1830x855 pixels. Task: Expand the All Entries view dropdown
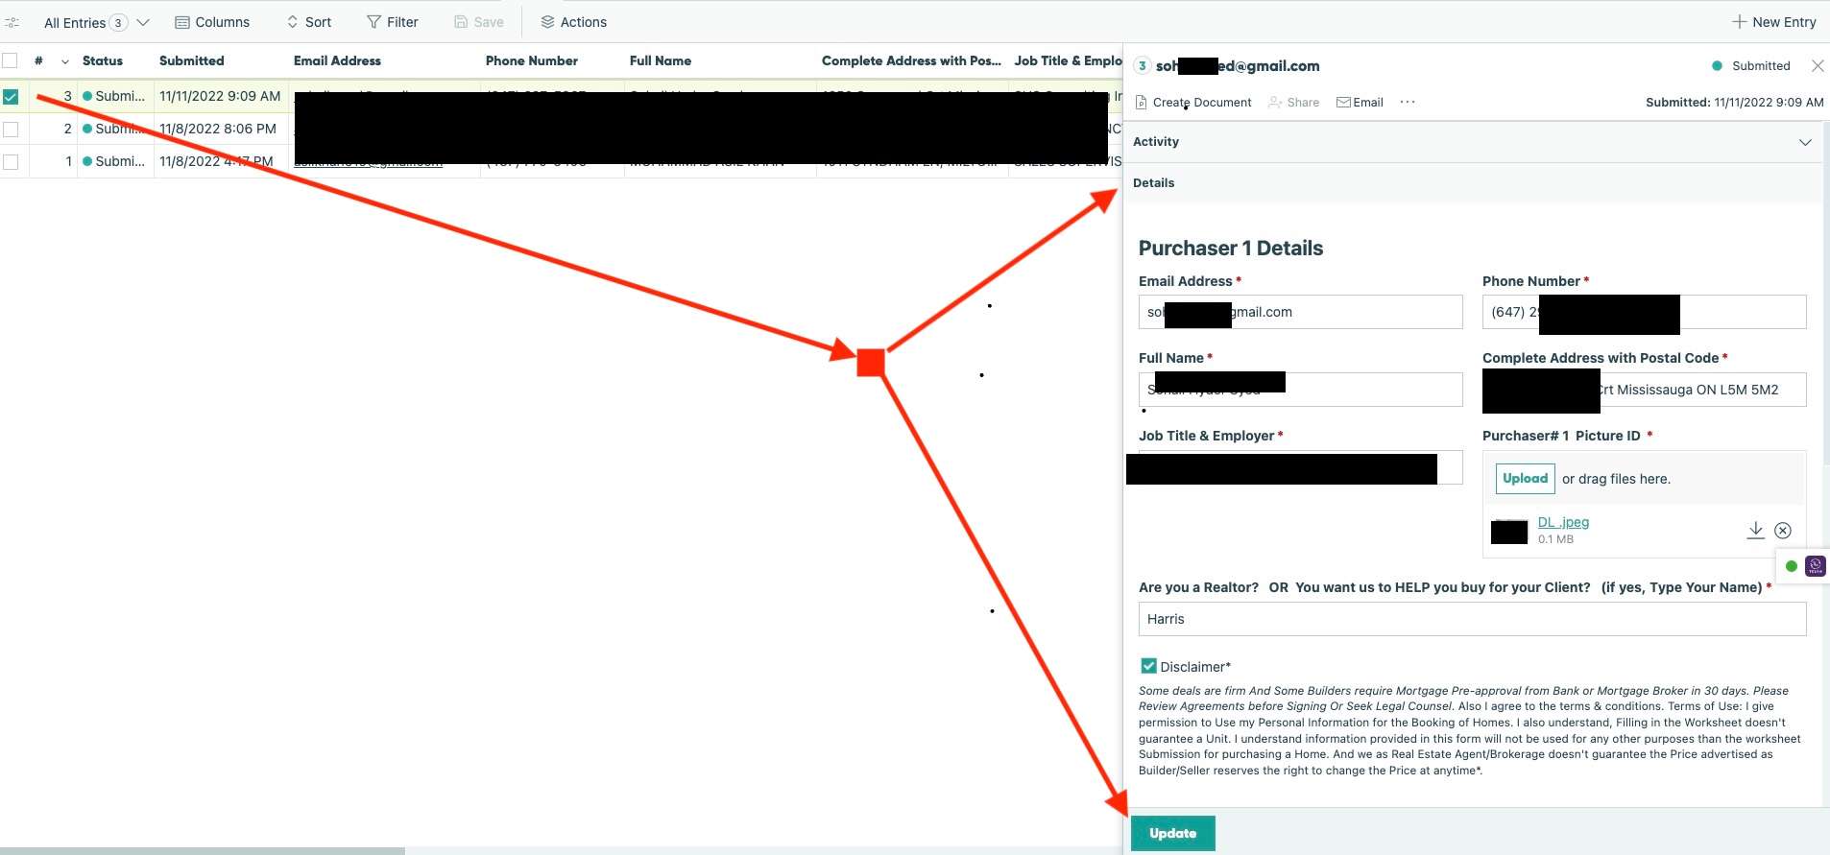[x=143, y=22]
